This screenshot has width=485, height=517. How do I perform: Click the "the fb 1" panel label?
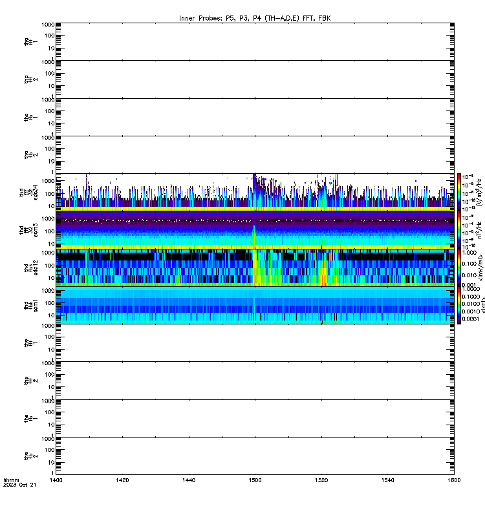point(30,418)
